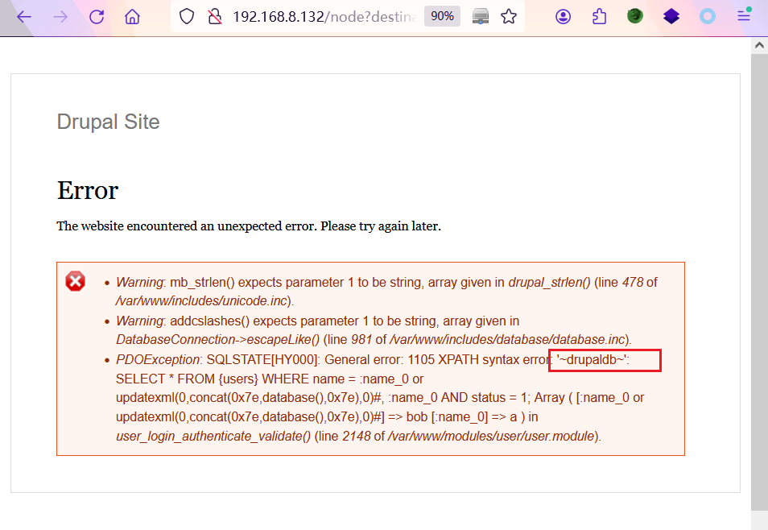Click 'SELECT * FROM {users}' query text
768x530 pixels.
click(x=187, y=379)
